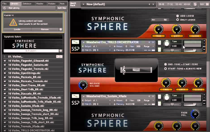Click nki icon of 16 Violins_OpenStrings

pyautogui.click(x=5, y=73)
